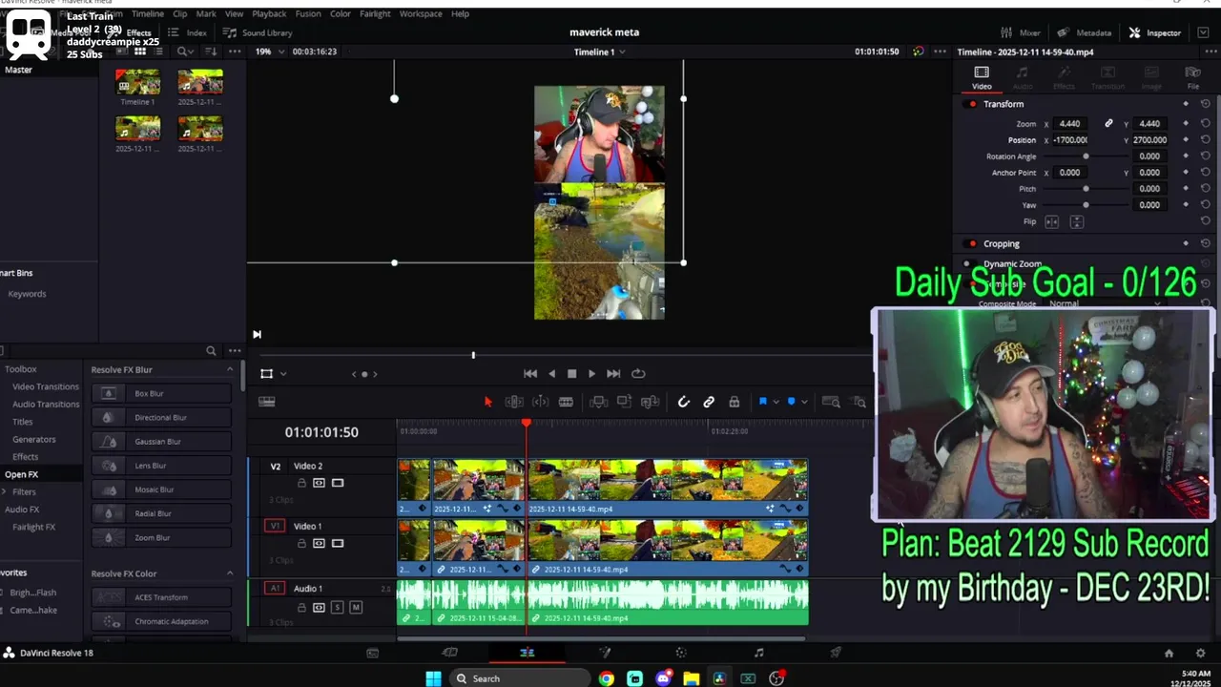Screen dimensions: 1221x687
Task: Add a blue marker at playhead
Action: click(791, 402)
